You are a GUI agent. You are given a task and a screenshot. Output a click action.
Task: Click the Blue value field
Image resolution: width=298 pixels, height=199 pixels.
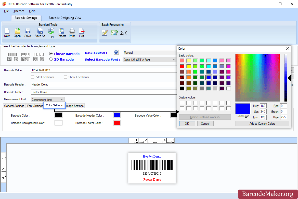(283, 117)
